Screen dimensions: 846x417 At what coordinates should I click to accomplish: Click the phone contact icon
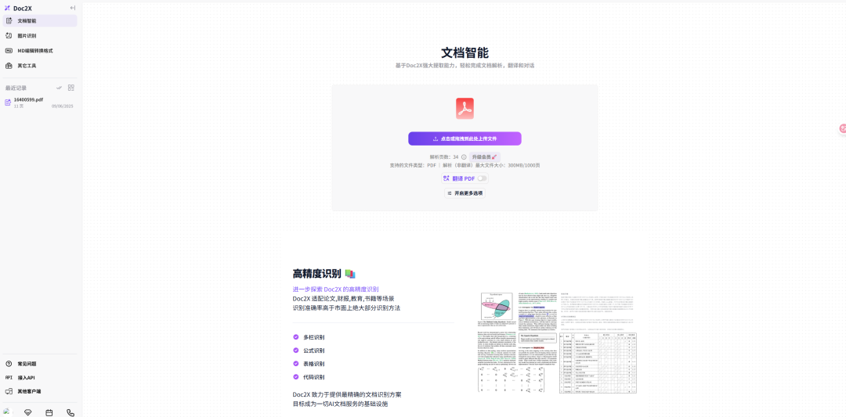pos(70,412)
